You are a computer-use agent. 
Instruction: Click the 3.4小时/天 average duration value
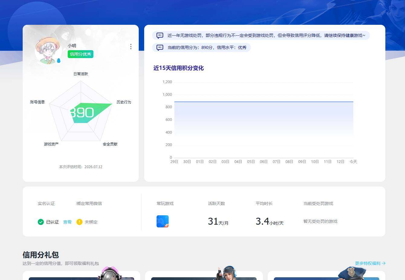(x=270, y=222)
